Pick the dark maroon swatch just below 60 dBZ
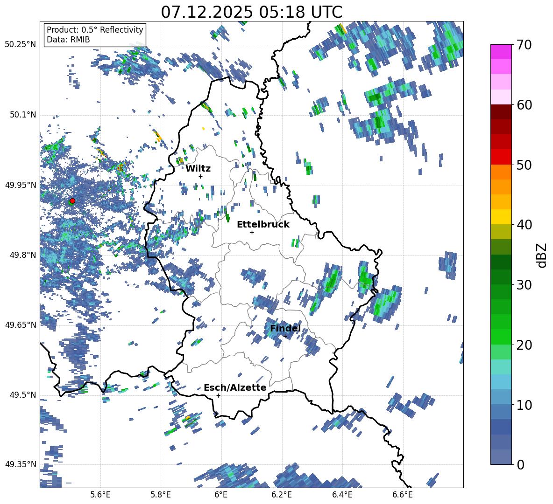The width and height of the screenshot is (553, 504). (501, 112)
